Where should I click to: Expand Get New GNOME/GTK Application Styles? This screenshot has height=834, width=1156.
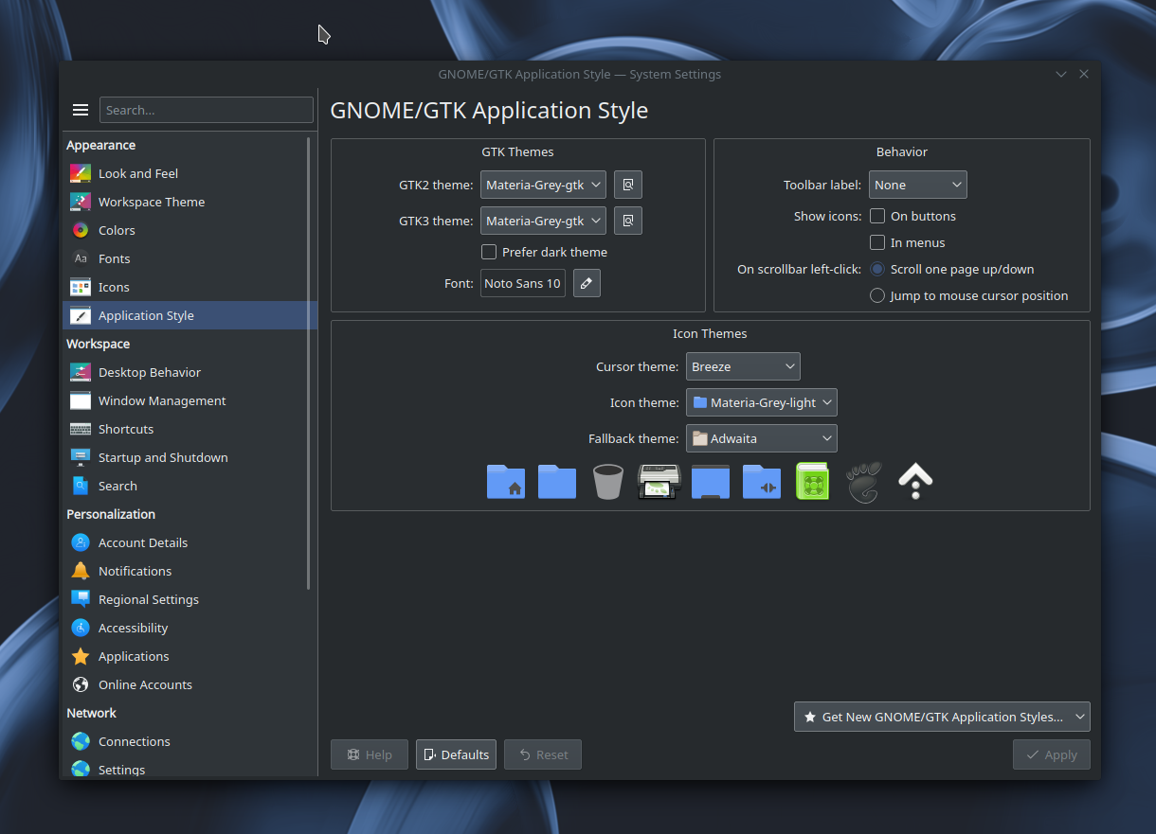942,717
